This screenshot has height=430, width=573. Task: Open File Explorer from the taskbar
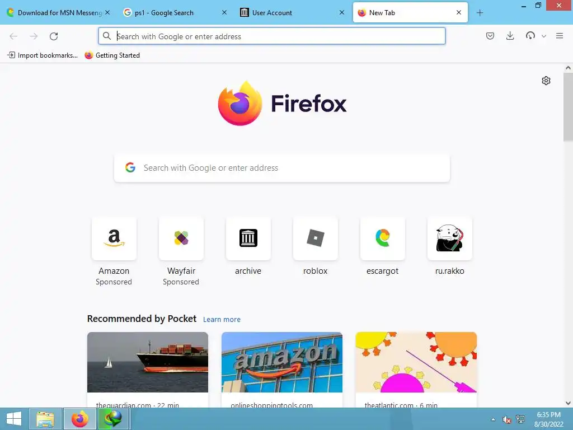45,419
